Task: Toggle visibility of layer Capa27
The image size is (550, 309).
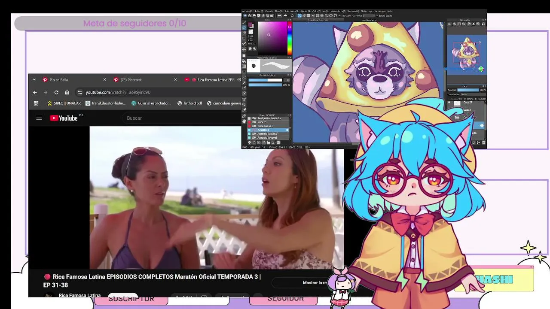Action: tap(449, 102)
